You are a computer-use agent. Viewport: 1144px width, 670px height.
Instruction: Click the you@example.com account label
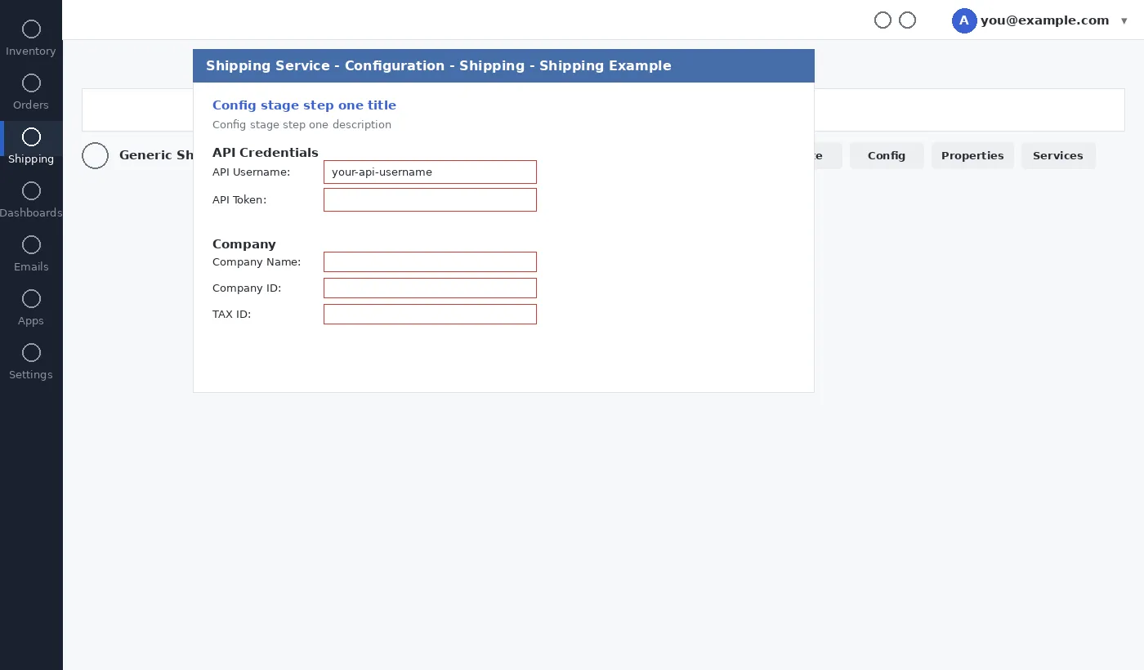tap(1045, 20)
